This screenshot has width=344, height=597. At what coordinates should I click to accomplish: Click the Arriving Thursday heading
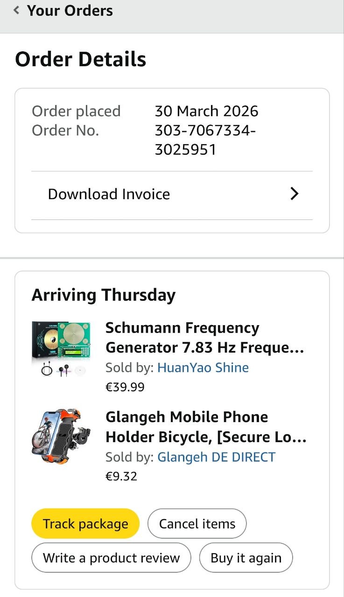104,295
